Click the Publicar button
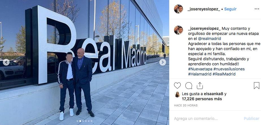The image size is (261, 125). click(x=251, y=119)
